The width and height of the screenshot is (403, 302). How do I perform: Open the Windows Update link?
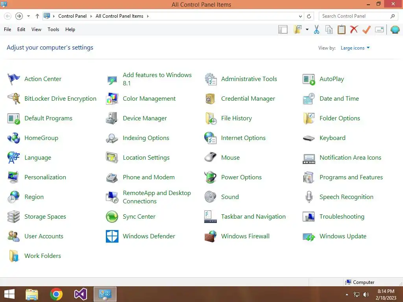[x=343, y=236]
